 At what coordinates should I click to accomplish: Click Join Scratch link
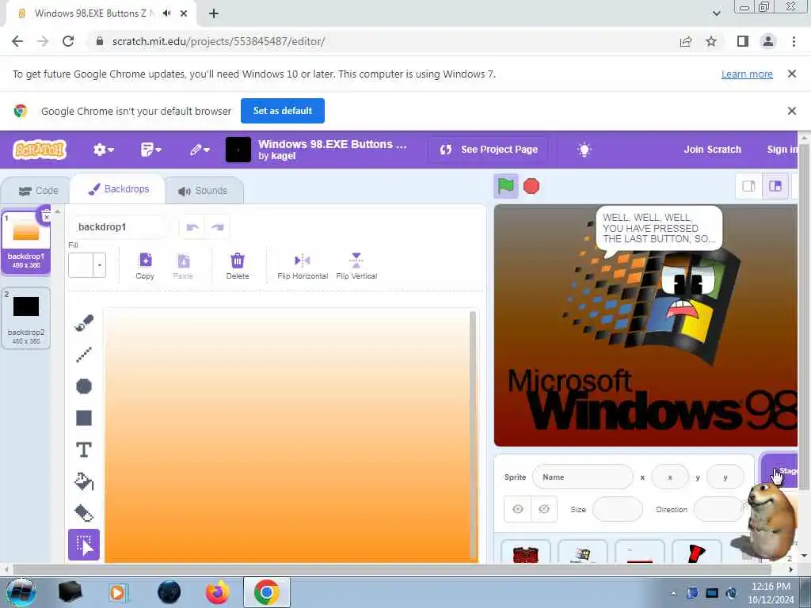[713, 150]
